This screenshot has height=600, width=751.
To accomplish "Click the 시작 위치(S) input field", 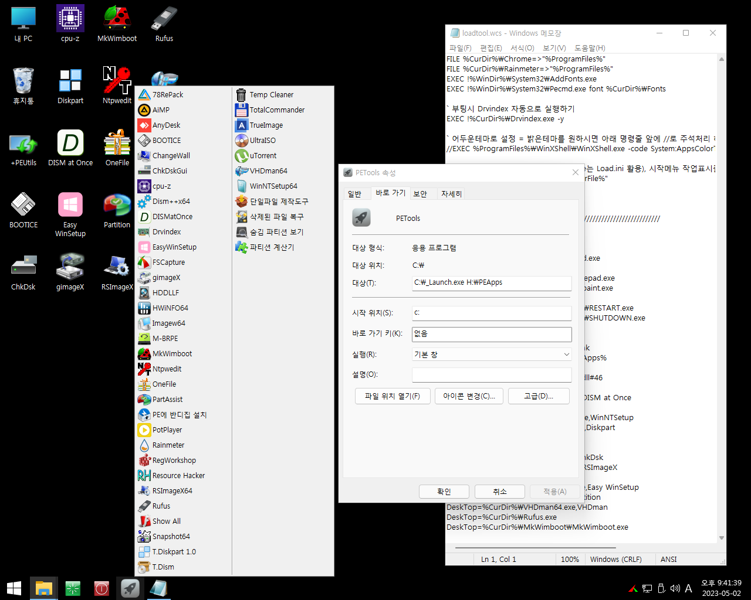I will pos(492,313).
